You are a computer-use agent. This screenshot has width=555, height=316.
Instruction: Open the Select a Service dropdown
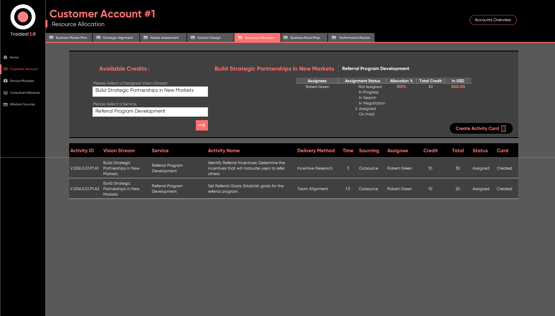click(x=150, y=112)
